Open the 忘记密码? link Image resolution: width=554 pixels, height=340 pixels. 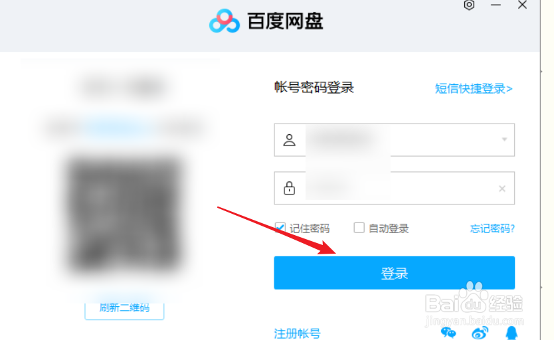492,228
